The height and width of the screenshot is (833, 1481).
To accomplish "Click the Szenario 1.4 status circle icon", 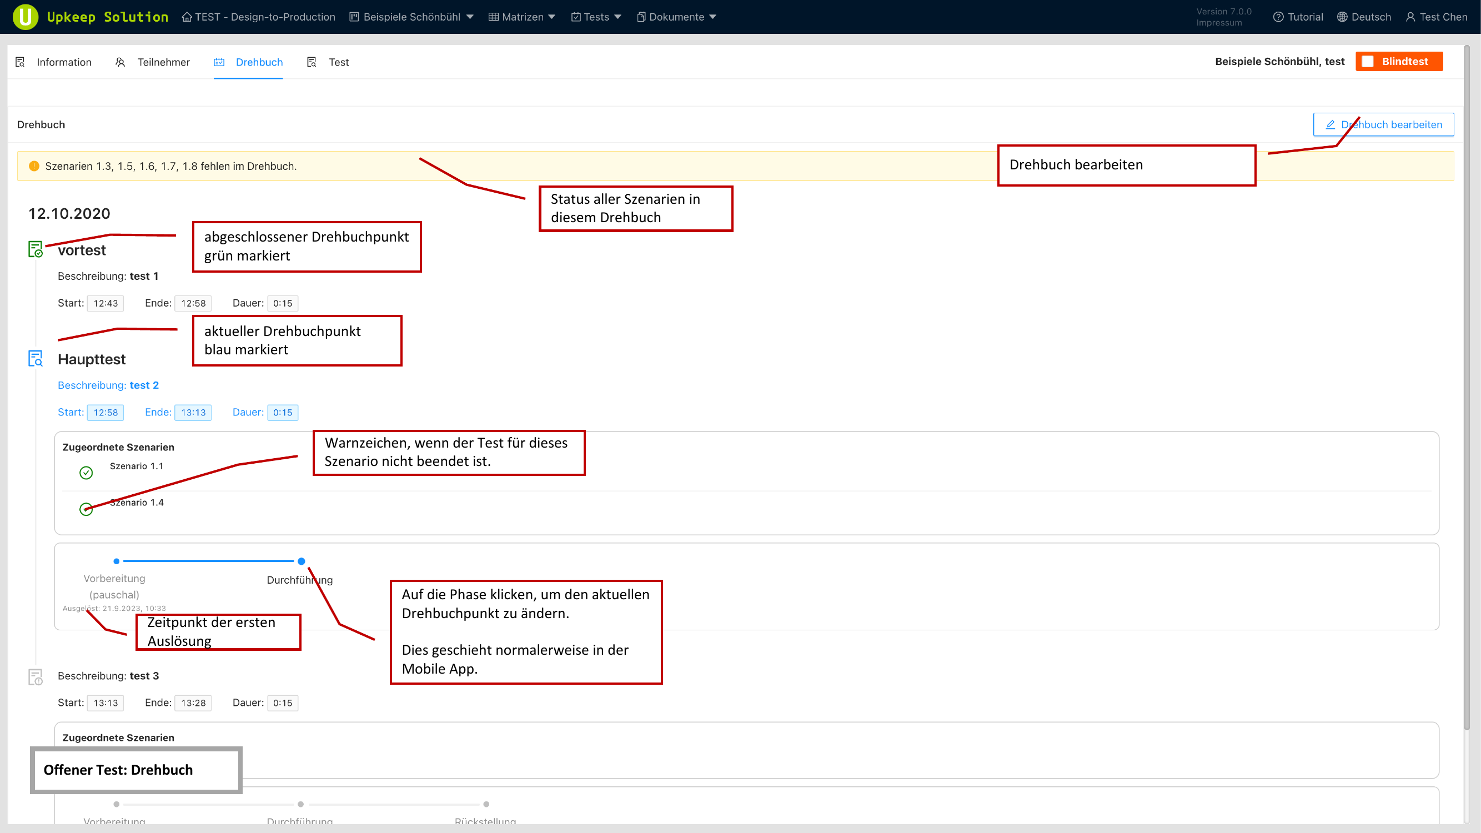I will 86,509.
